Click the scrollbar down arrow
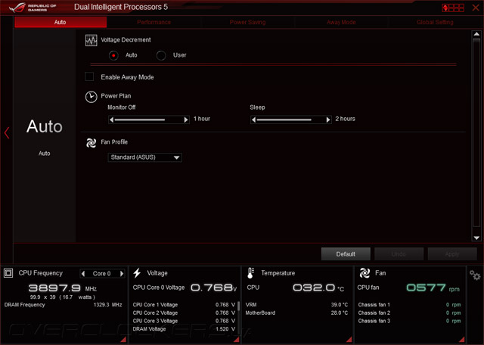 coord(476,238)
